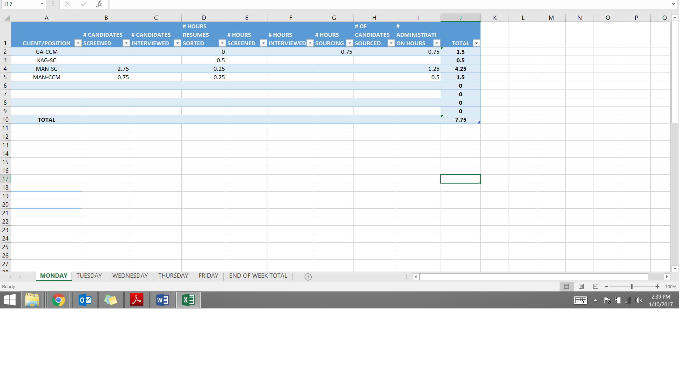Open Outlook from the taskbar
This screenshot has width=680, height=382.
coord(85,300)
